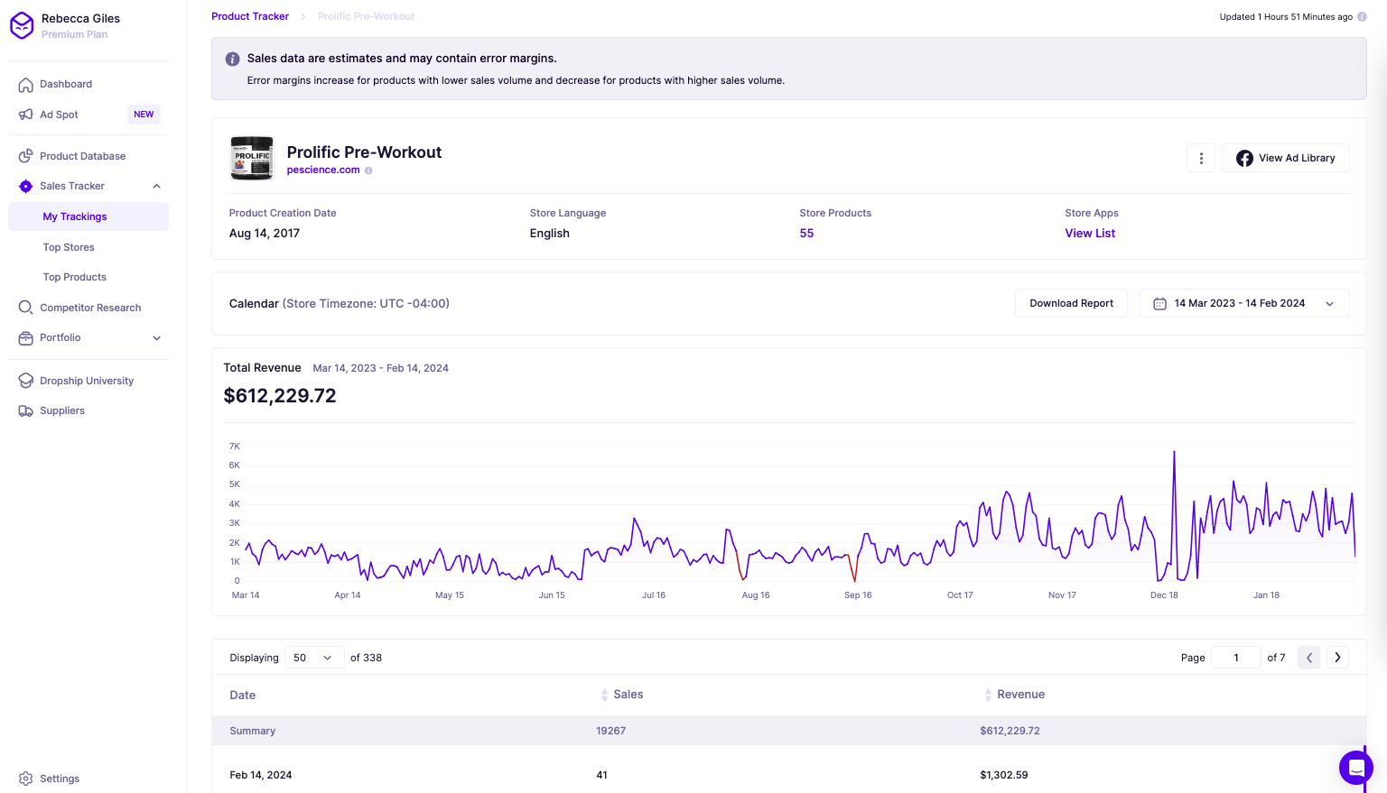Screen dimensions: 1387x793
Task: Click the page number input field
Action: click(1235, 658)
